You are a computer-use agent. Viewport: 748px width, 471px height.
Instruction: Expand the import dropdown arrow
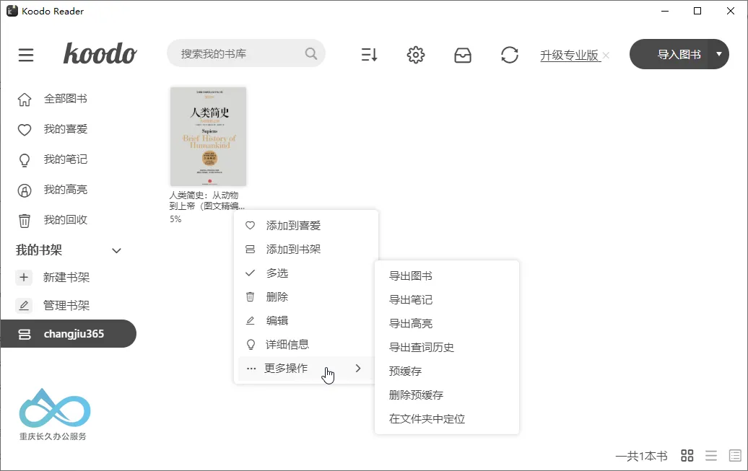click(719, 54)
